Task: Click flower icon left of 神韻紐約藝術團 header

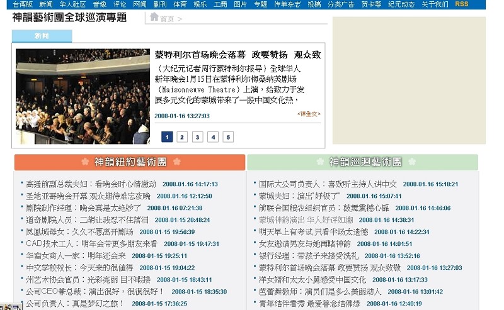Action: coord(84,162)
